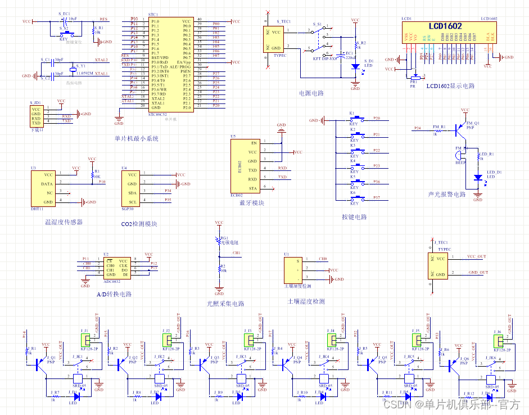Screen dimensions: 529x415
Task: Select the K4 key switch symbol
Action: click(x=357, y=167)
